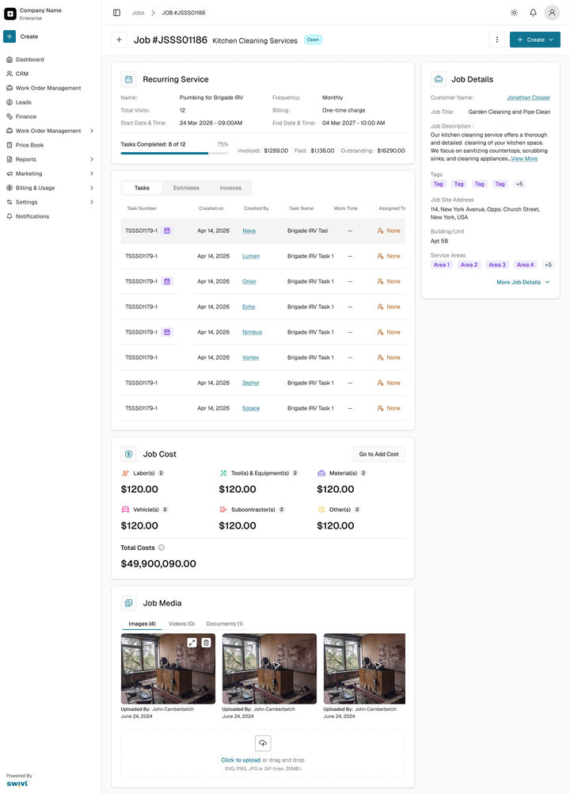Delete the first job image via trash icon
570x794 pixels.
(x=206, y=643)
